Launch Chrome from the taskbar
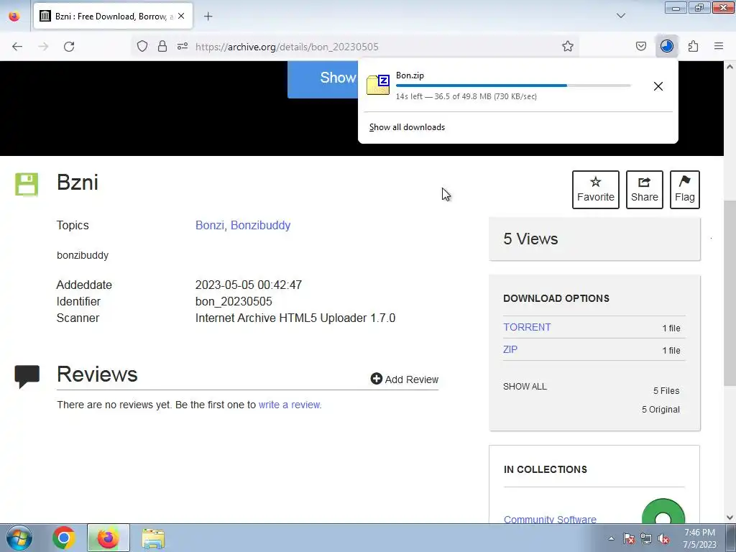The height and width of the screenshot is (552, 736). tap(64, 538)
